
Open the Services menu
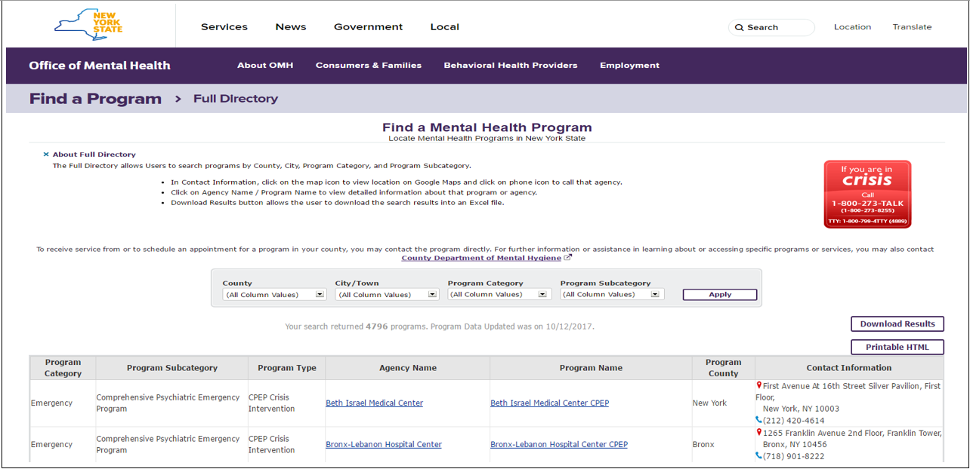pyautogui.click(x=224, y=27)
